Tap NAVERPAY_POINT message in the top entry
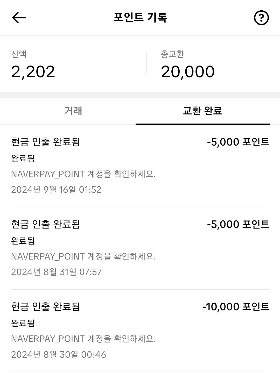This screenshot has width=280, height=373. tap(83, 174)
